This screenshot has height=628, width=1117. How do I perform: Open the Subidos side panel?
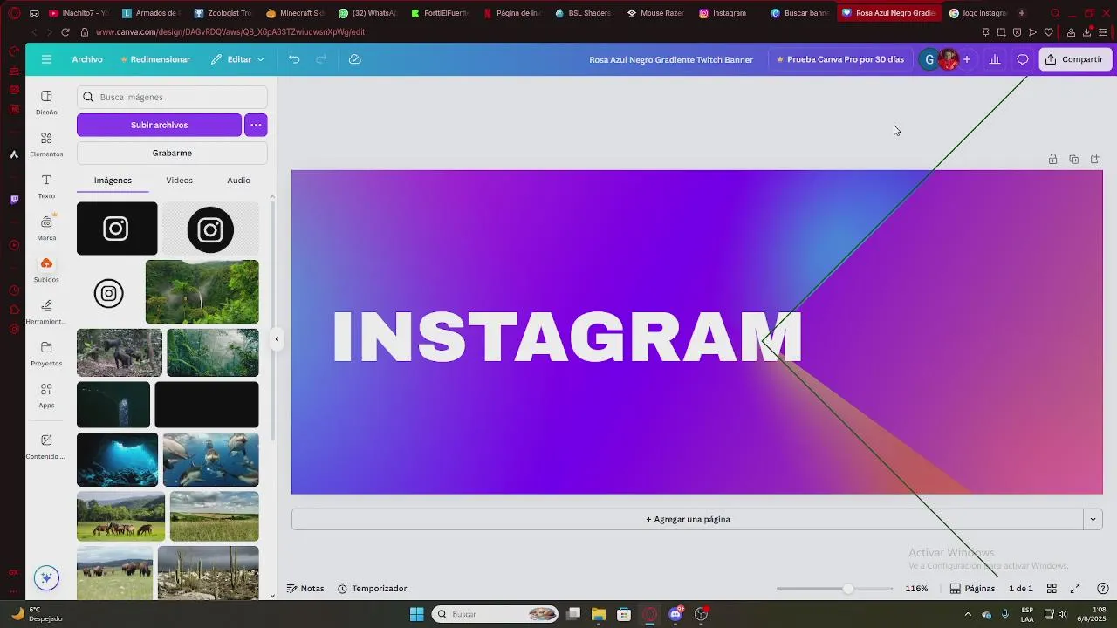[46, 270]
